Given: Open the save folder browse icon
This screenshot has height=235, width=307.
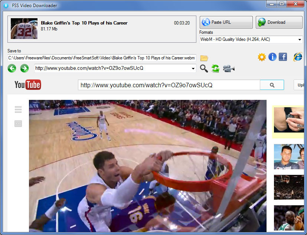Looking at the screenshot, I should pyautogui.click(x=204, y=58).
